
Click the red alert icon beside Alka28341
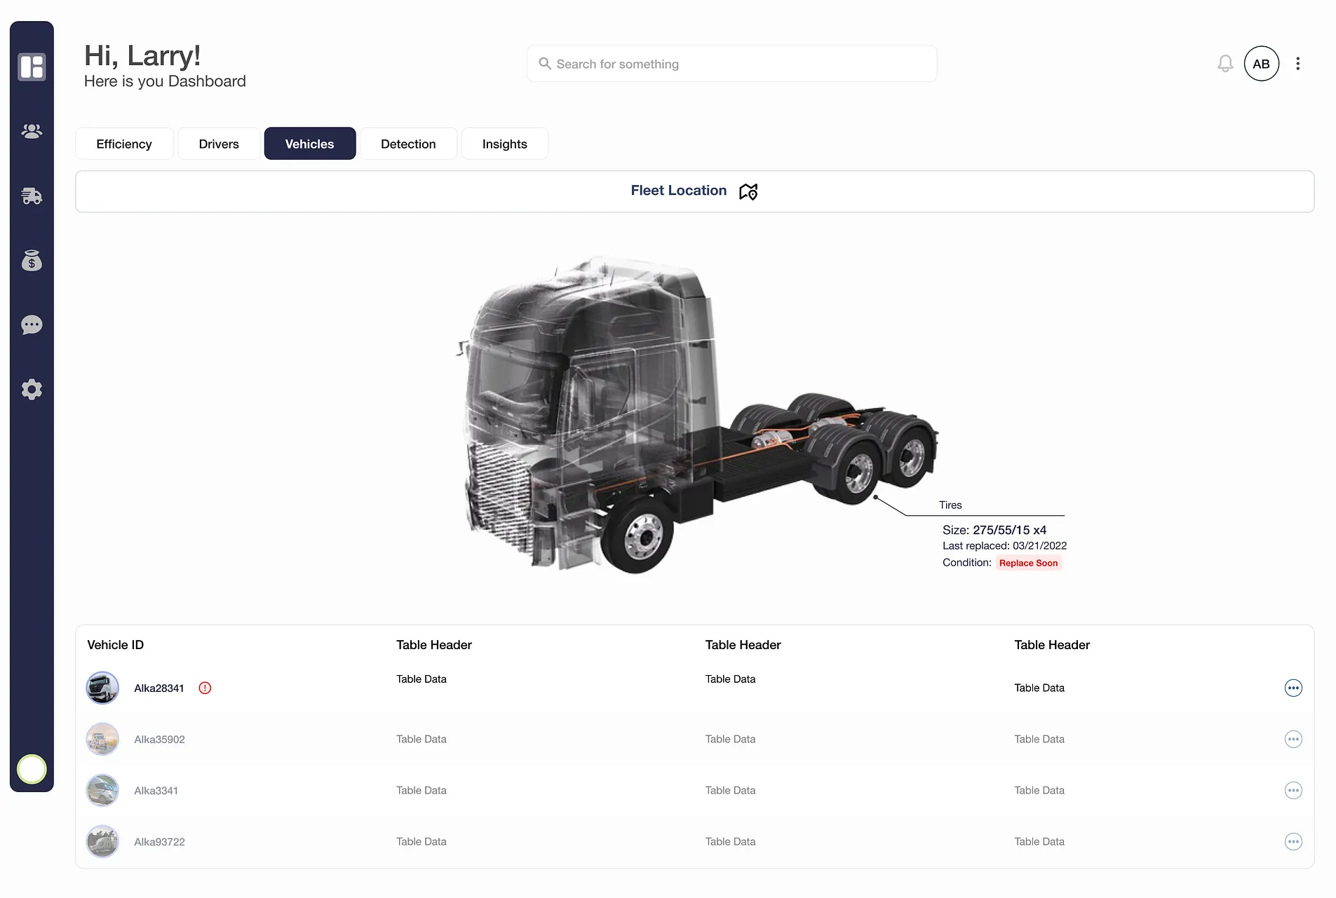coord(205,688)
